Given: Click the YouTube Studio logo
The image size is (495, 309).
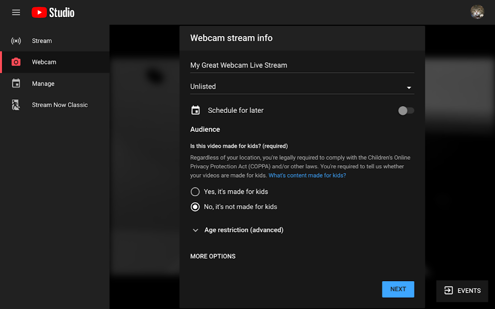Looking at the screenshot, I should (53, 12).
